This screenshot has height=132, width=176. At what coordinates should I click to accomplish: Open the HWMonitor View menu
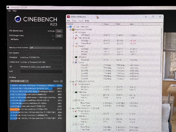click(x=74, y=21)
